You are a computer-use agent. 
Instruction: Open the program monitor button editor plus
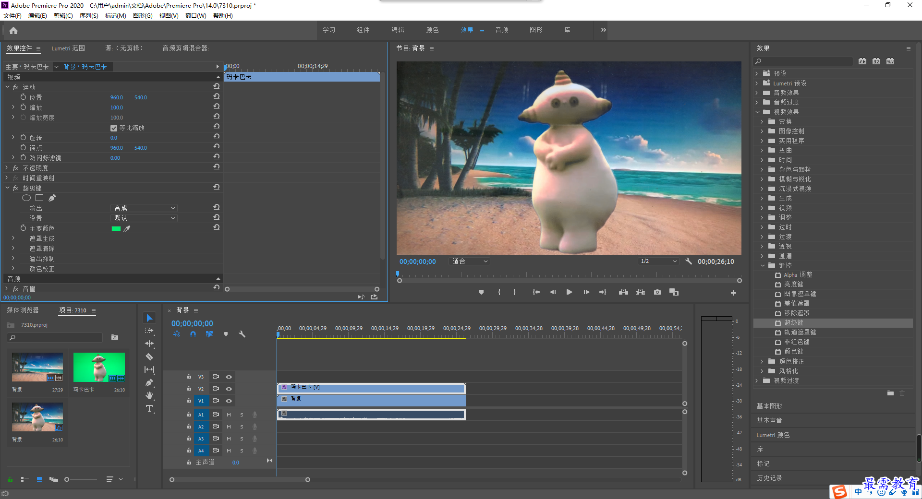pyautogui.click(x=733, y=293)
